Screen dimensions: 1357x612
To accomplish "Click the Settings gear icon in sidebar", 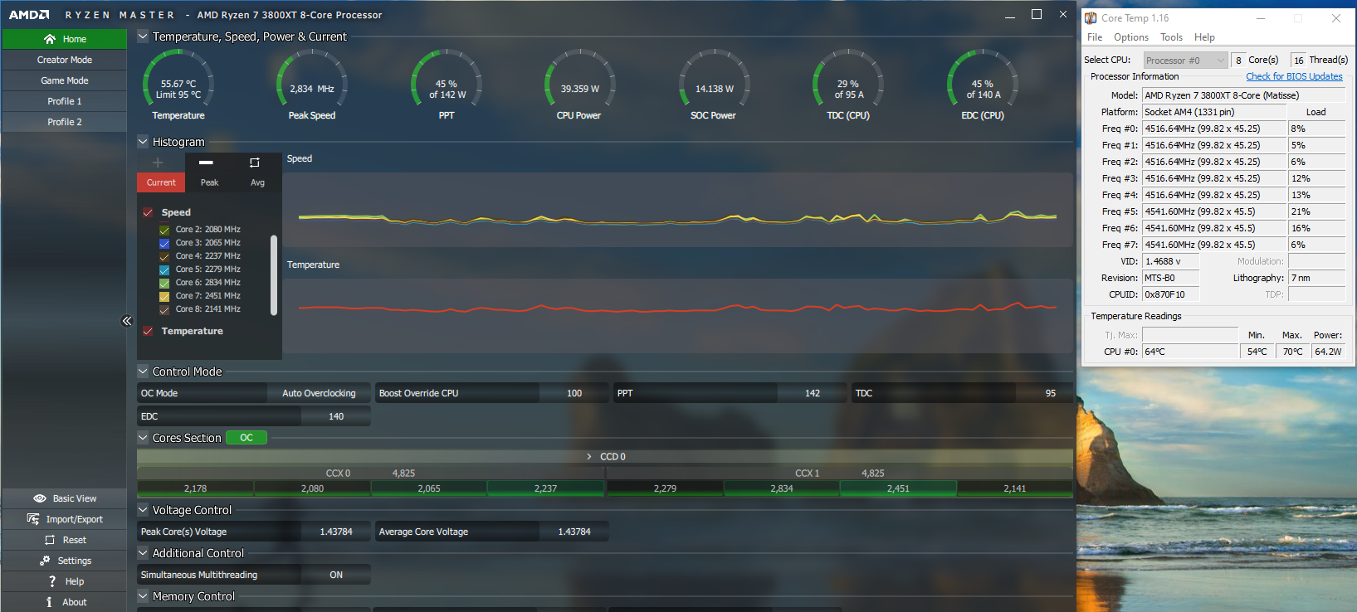I will click(45, 561).
